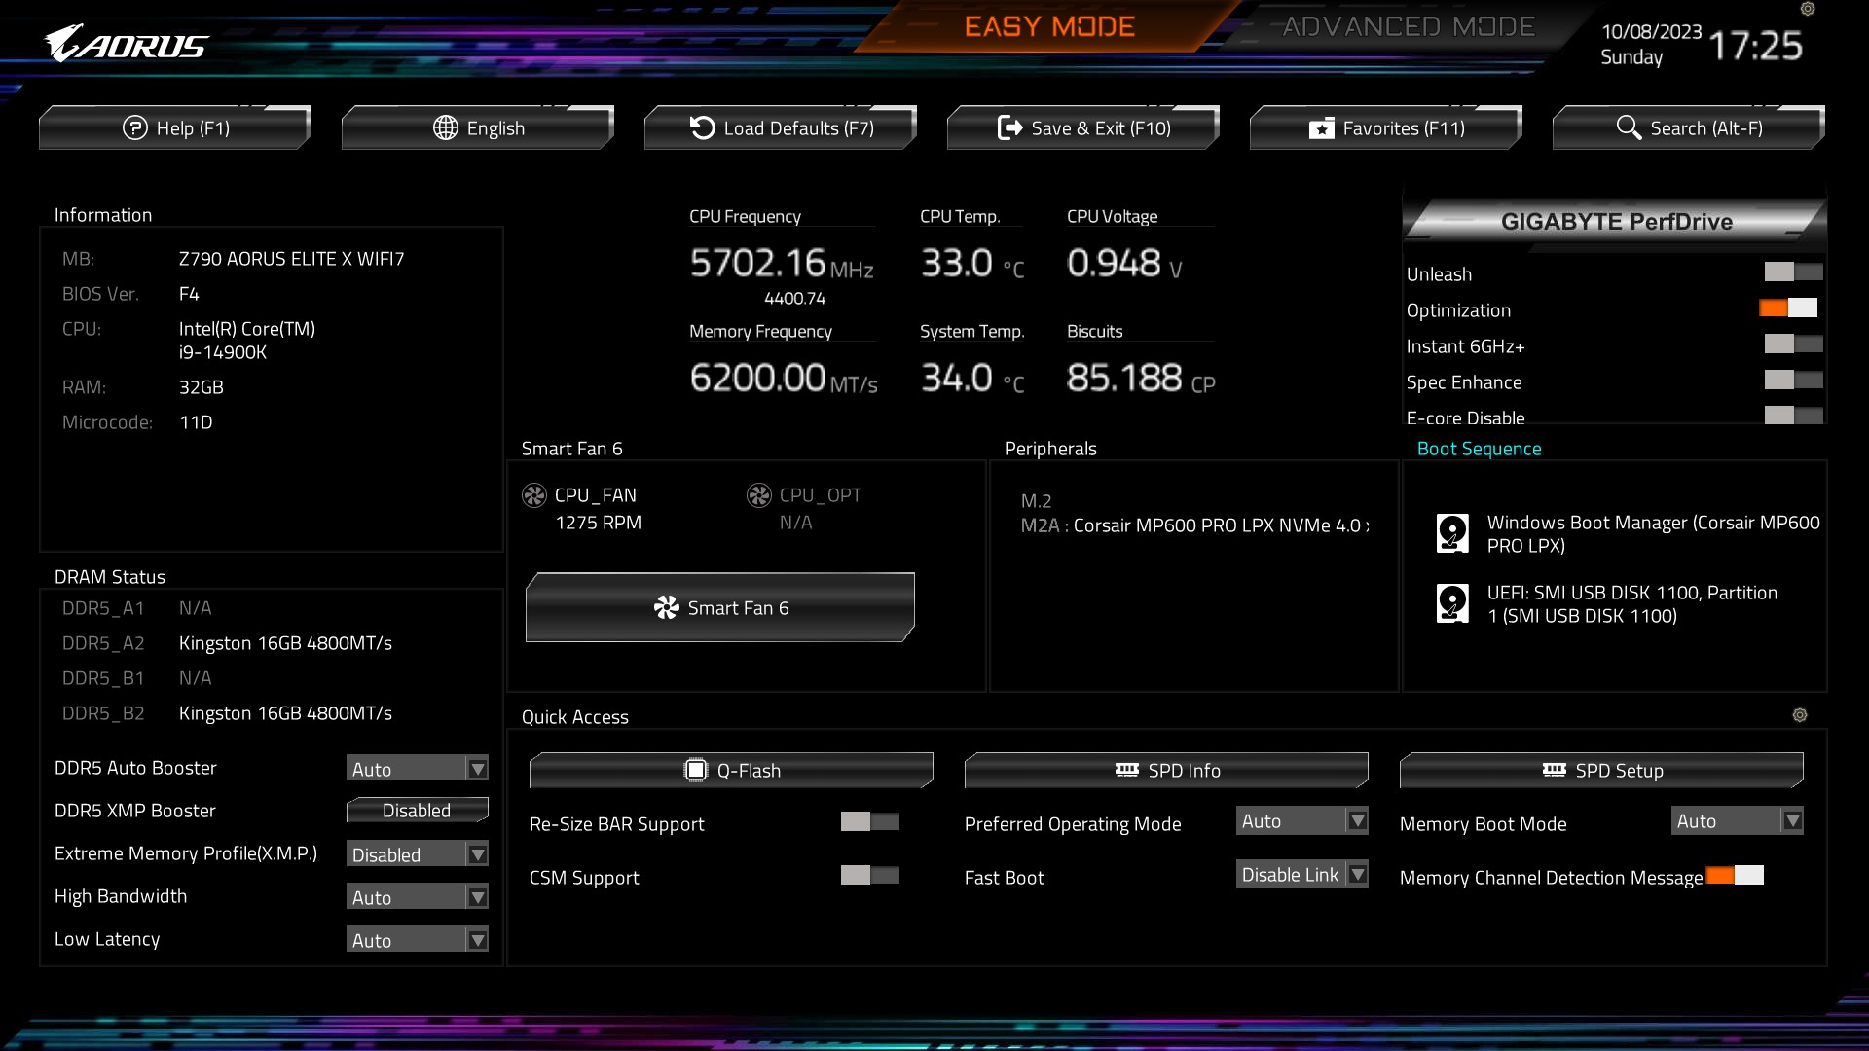Image resolution: width=1869 pixels, height=1051 pixels.
Task: Switch to Advanced Mode tab
Action: click(1408, 27)
